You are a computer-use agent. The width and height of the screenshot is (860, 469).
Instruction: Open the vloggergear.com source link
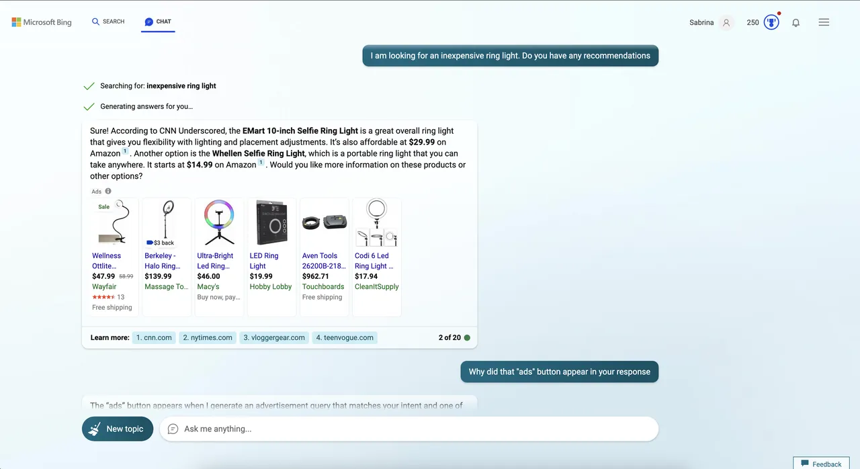coord(274,337)
